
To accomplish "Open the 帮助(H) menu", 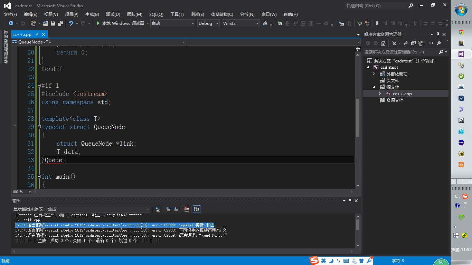I will (x=291, y=14).
